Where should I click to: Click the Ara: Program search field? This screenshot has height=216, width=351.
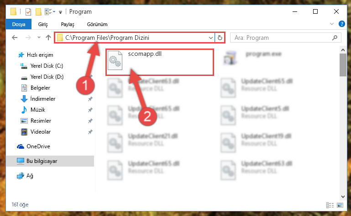[x=286, y=38]
